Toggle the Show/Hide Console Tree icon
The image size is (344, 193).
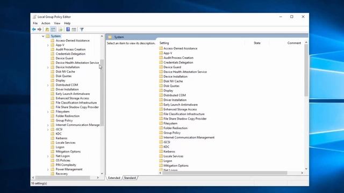pyautogui.click(x=53, y=29)
